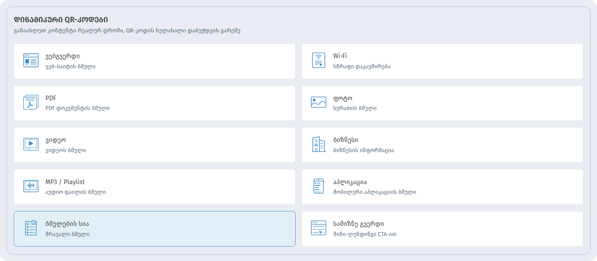This screenshot has height=261, width=597.
Task: Click the MP3 / Playlist waveform icon
Action: (31, 186)
